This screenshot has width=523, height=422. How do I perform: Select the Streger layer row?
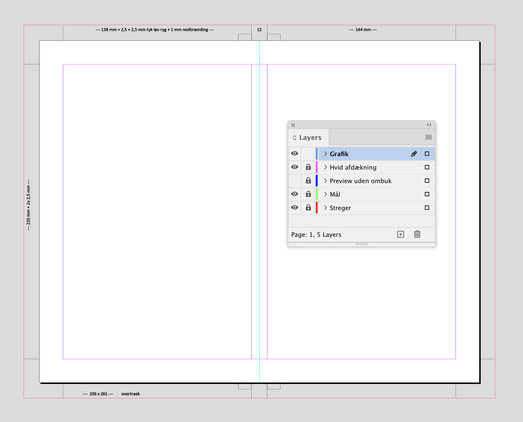(362, 208)
